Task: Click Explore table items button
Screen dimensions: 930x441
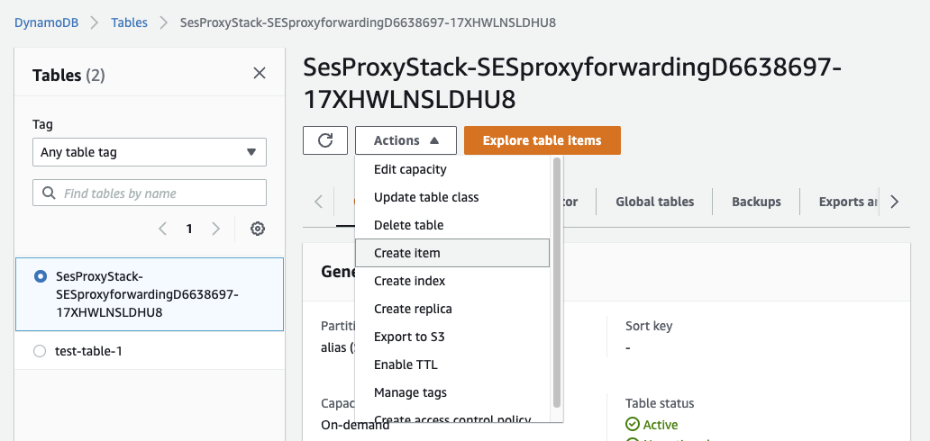Action: coord(542,140)
